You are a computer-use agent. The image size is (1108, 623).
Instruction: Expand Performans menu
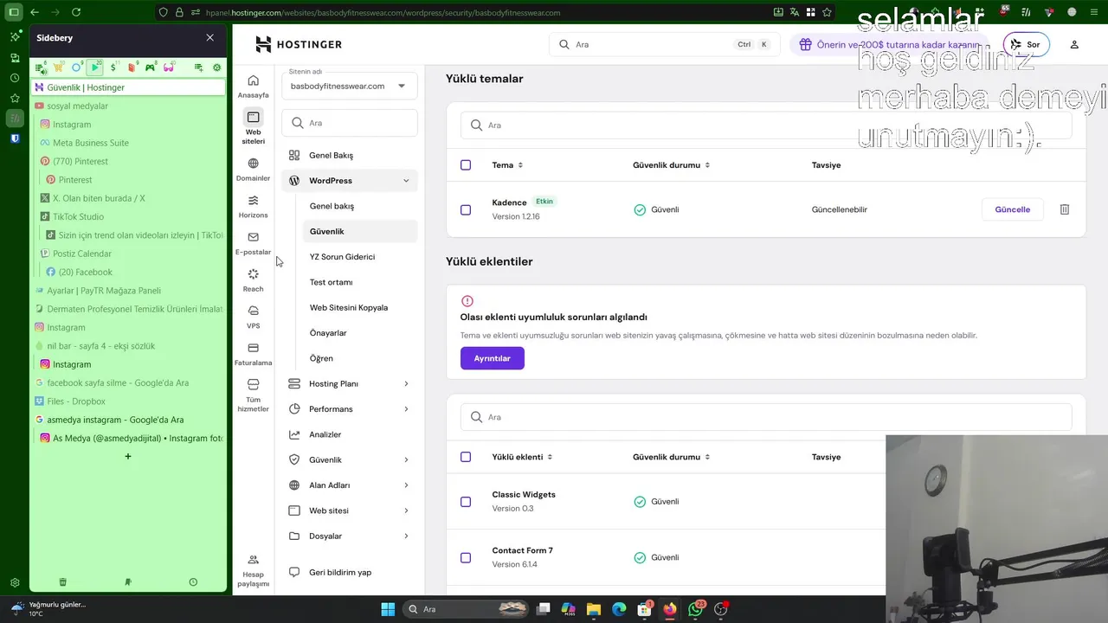click(406, 409)
